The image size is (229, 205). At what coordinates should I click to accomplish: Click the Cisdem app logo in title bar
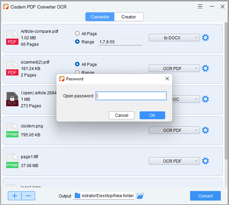(x=6, y=6)
